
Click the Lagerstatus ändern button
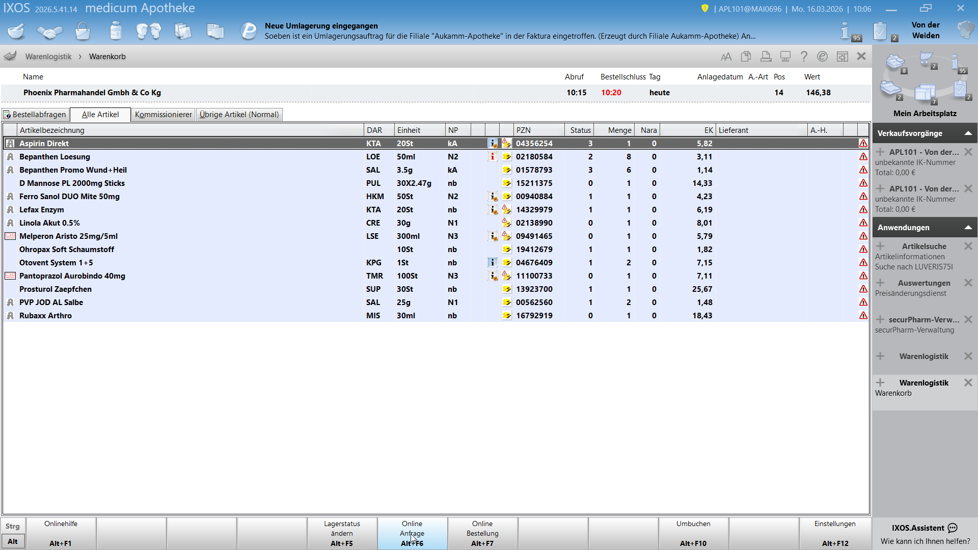pos(342,533)
